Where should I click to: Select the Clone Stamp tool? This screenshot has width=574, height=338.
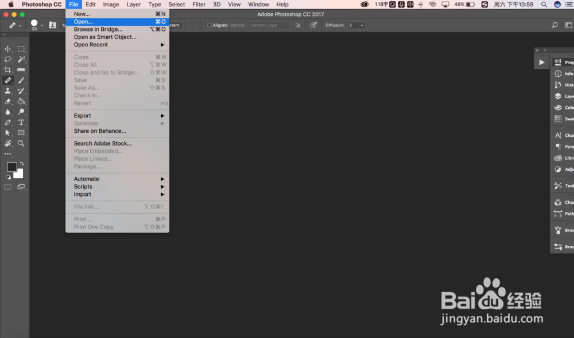[7, 91]
